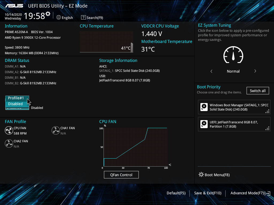The width and height of the screenshot is (274, 205).
Task: Load Default(F5) settings
Action: (176, 193)
